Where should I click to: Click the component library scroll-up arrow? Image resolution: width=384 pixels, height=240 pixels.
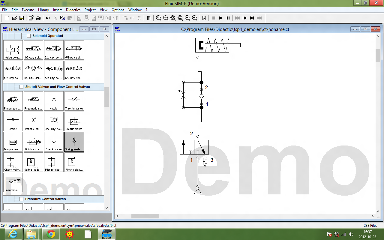106,36
